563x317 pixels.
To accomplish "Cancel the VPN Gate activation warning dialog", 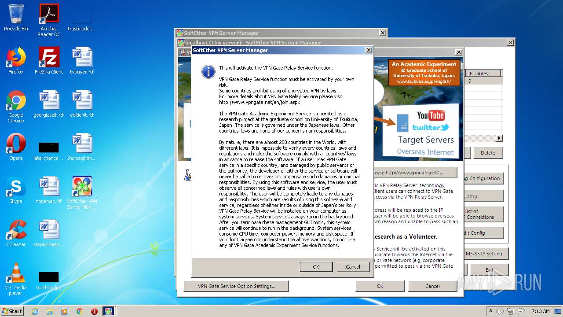I will (353, 267).
